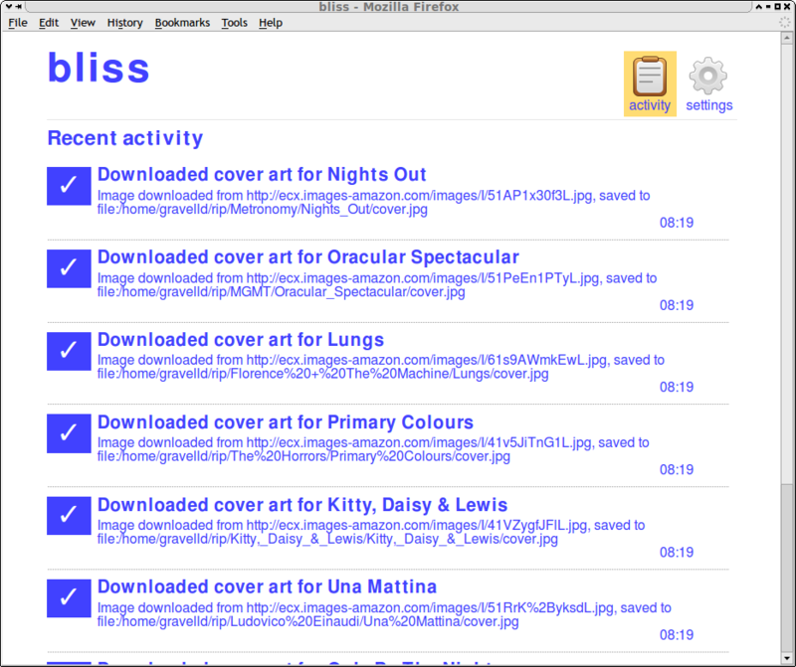Click the bliss logo

click(x=99, y=68)
